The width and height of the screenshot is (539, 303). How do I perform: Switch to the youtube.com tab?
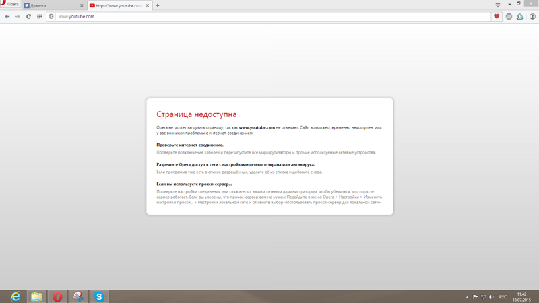[x=119, y=5]
